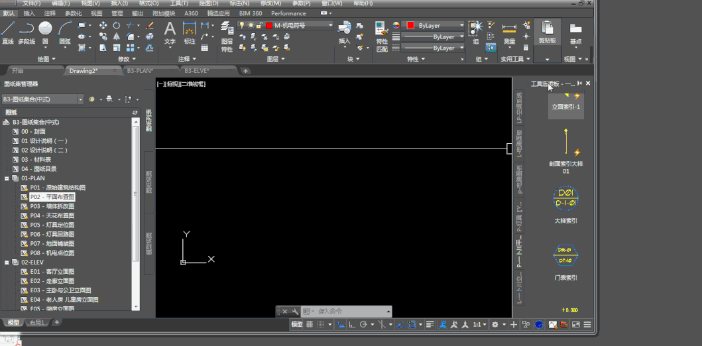Click the Rotate tool icon
Image resolution: width=702 pixels, height=346 pixels.
click(x=117, y=25)
